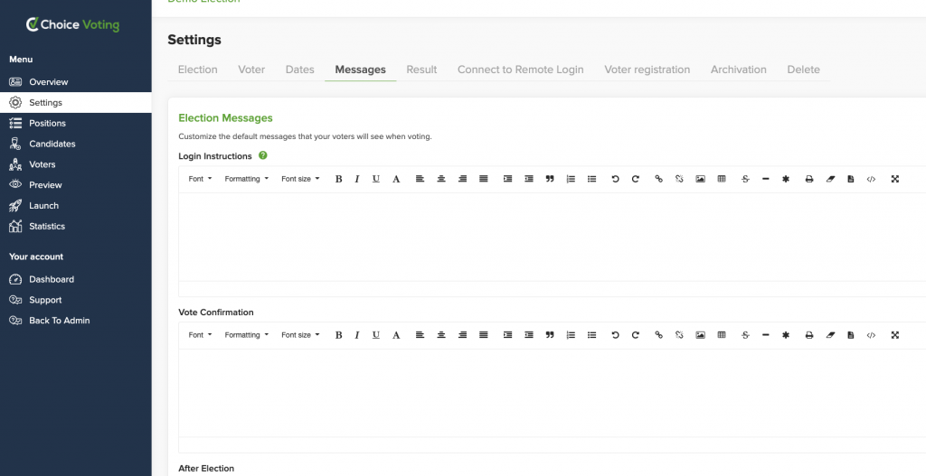
Task: Open Positions in the sidebar
Action: [x=76, y=123]
